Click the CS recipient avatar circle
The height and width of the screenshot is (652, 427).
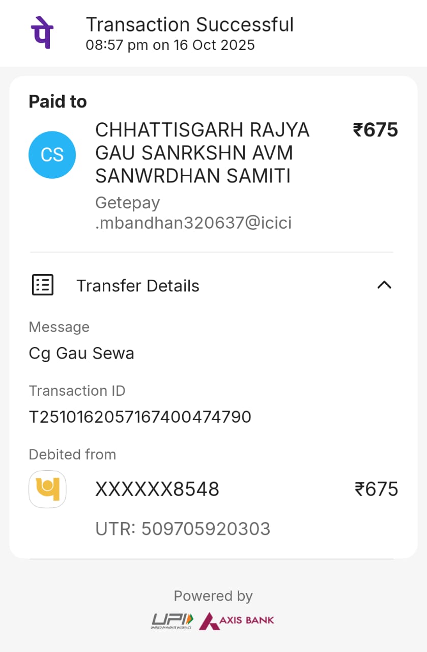pos(52,155)
